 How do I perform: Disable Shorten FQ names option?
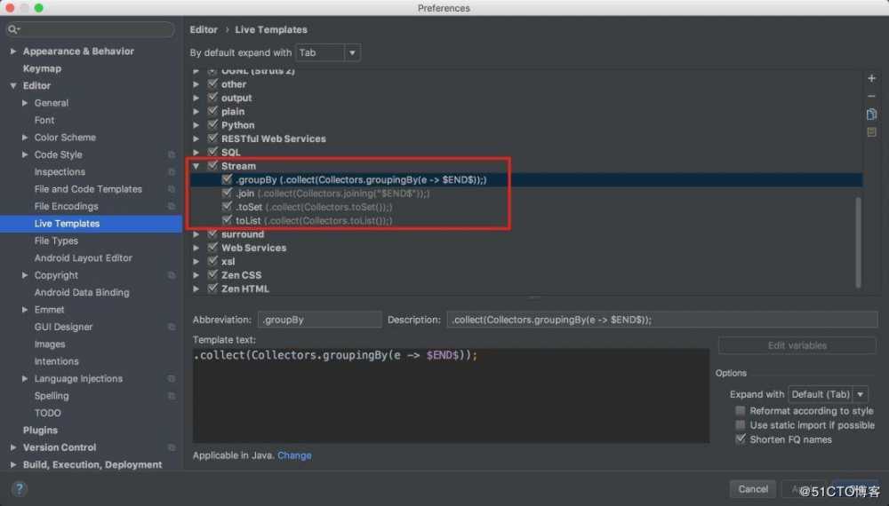point(740,439)
